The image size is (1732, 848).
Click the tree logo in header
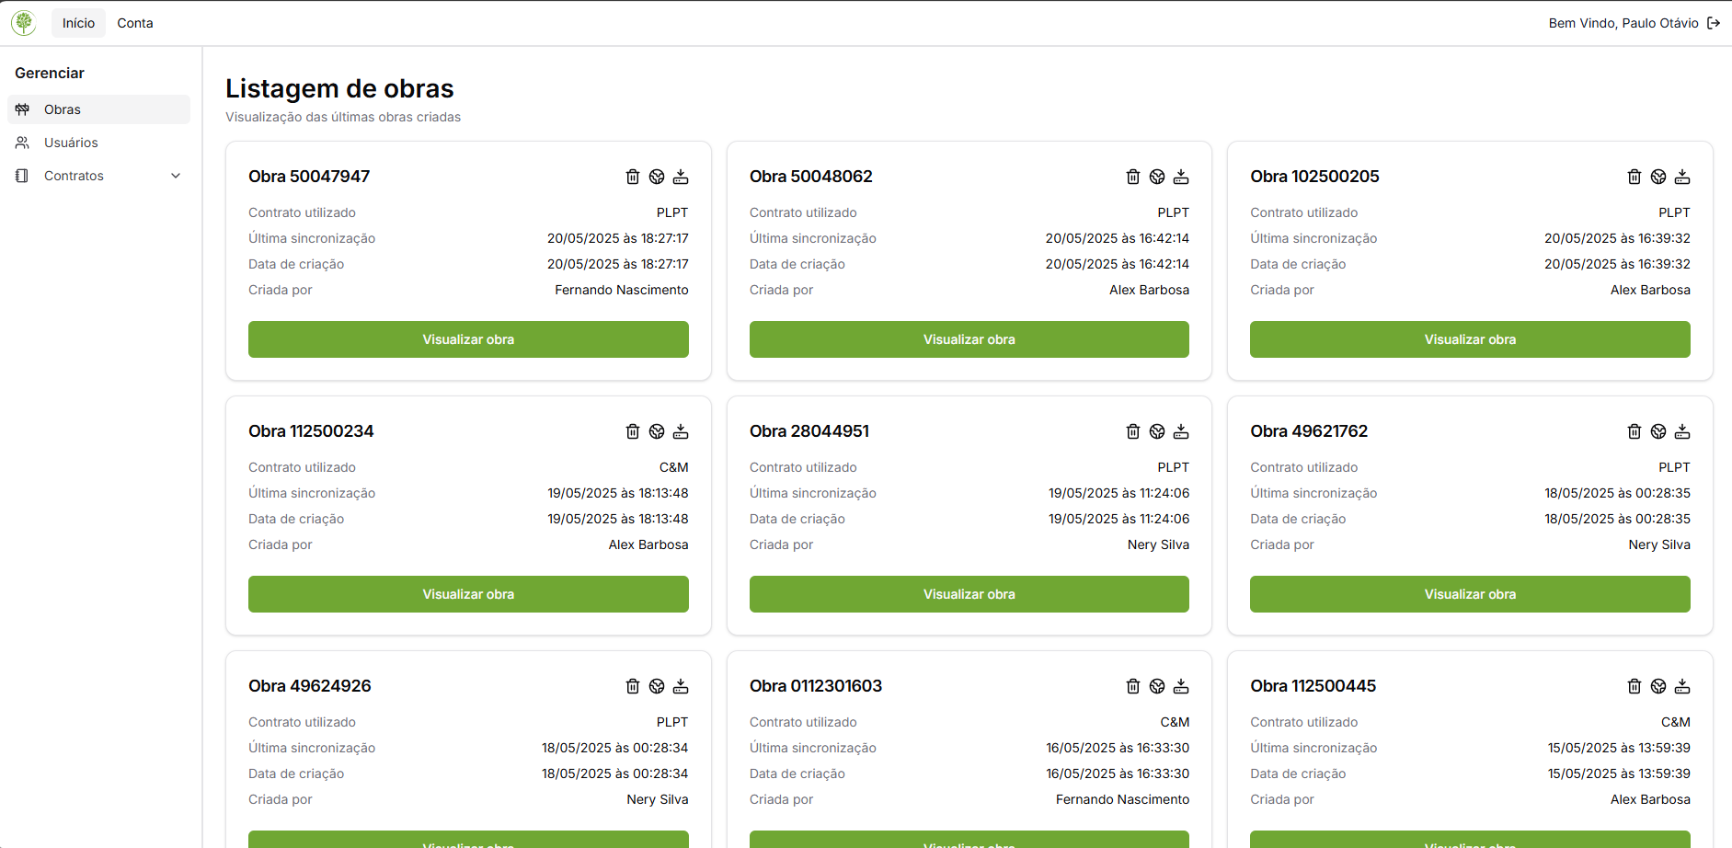tap(24, 23)
